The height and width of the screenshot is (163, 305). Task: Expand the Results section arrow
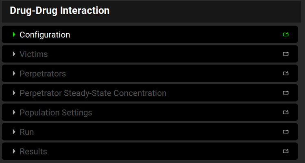coord(14,152)
